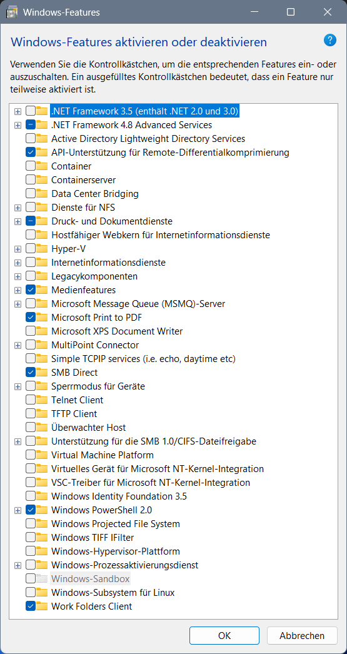Disable the SMB Direct checkbox
Viewport: 347px width, 654px height.
coord(31,373)
